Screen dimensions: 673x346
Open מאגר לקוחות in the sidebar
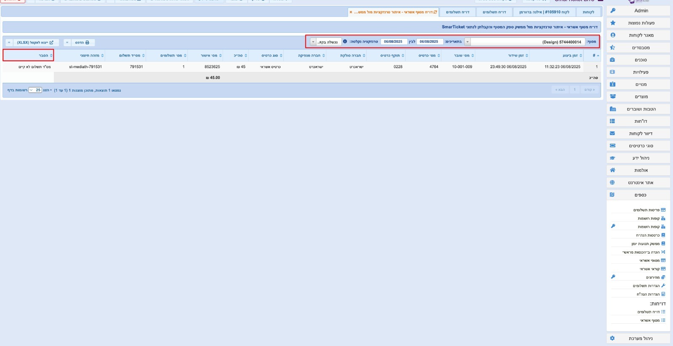coord(638,35)
